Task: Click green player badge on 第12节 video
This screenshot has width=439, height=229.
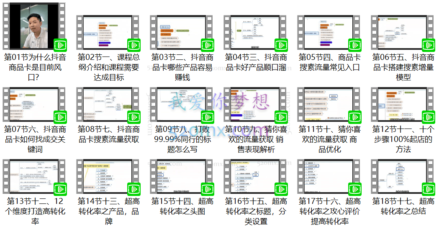Action: pos(429,117)
